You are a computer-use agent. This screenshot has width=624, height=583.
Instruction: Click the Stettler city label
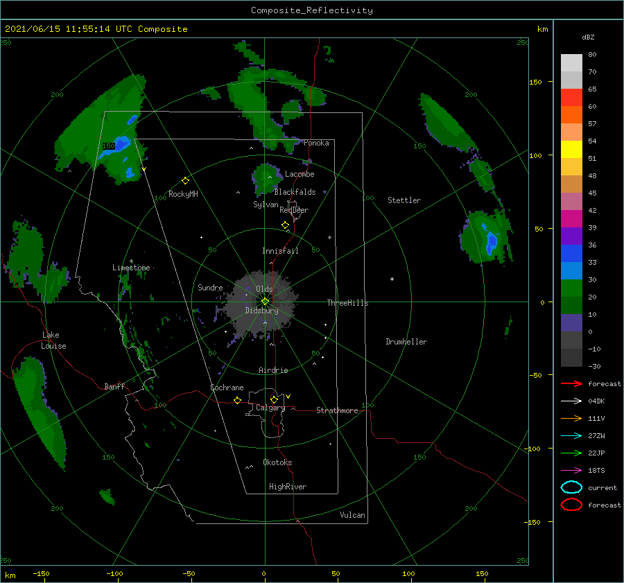point(404,200)
